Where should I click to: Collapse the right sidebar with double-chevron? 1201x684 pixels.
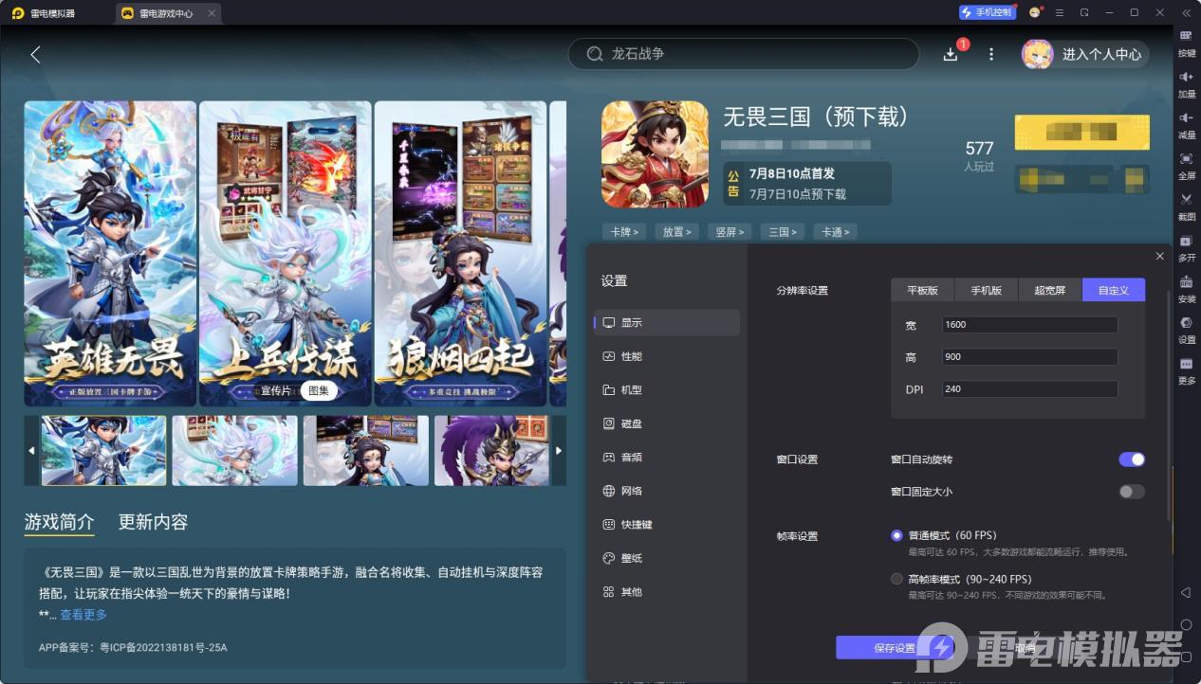pos(1186,12)
